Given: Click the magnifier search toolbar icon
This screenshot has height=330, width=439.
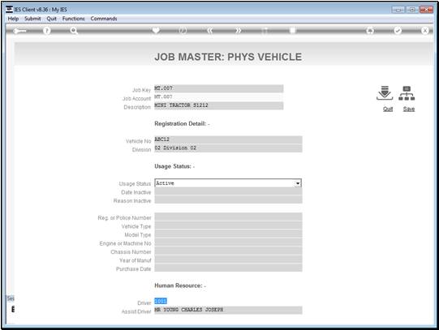Looking at the screenshot, I should 74,31.
